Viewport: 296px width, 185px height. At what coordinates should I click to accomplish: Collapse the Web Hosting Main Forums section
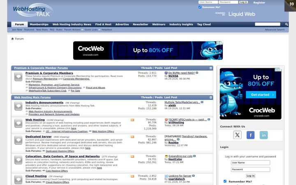(x=211, y=97)
